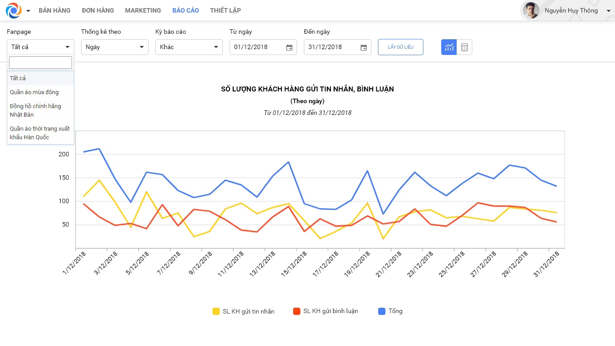Screen dimensions: 615x346
Task: Select Quần áo mùa đông fanpage option
Action: coord(34,92)
